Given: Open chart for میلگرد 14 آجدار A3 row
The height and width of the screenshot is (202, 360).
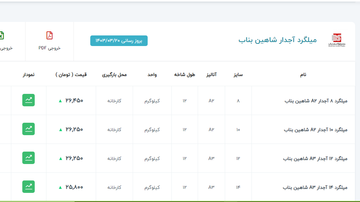Looking at the screenshot, I should tap(29, 187).
